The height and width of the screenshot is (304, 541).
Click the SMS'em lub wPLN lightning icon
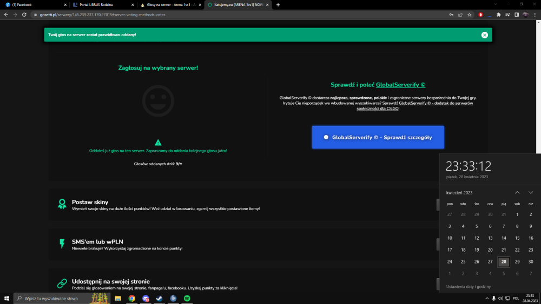tap(62, 244)
